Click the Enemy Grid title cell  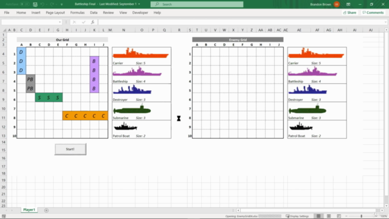coord(238,40)
